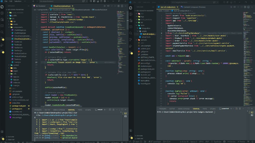This screenshot has height=143, width=255.
Task: Close the test-all-endpoints.ts tab
Action: pyautogui.click(x=177, y=7)
